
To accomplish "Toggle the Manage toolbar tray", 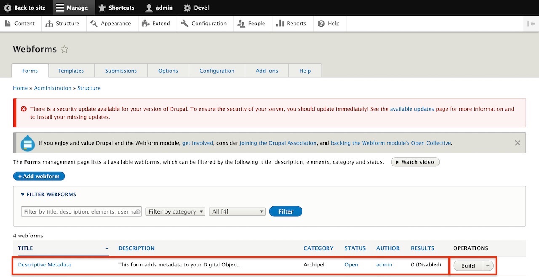I will [72, 8].
